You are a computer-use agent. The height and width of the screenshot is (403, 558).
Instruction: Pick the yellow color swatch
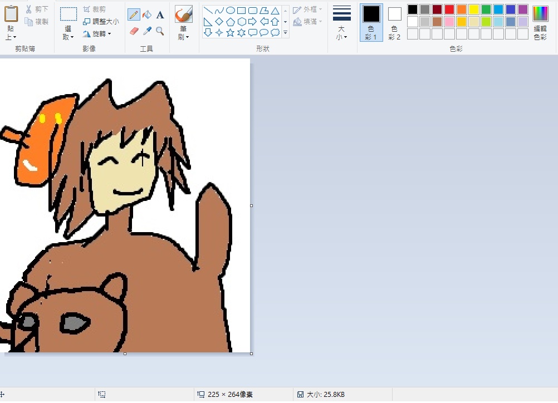click(x=474, y=9)
